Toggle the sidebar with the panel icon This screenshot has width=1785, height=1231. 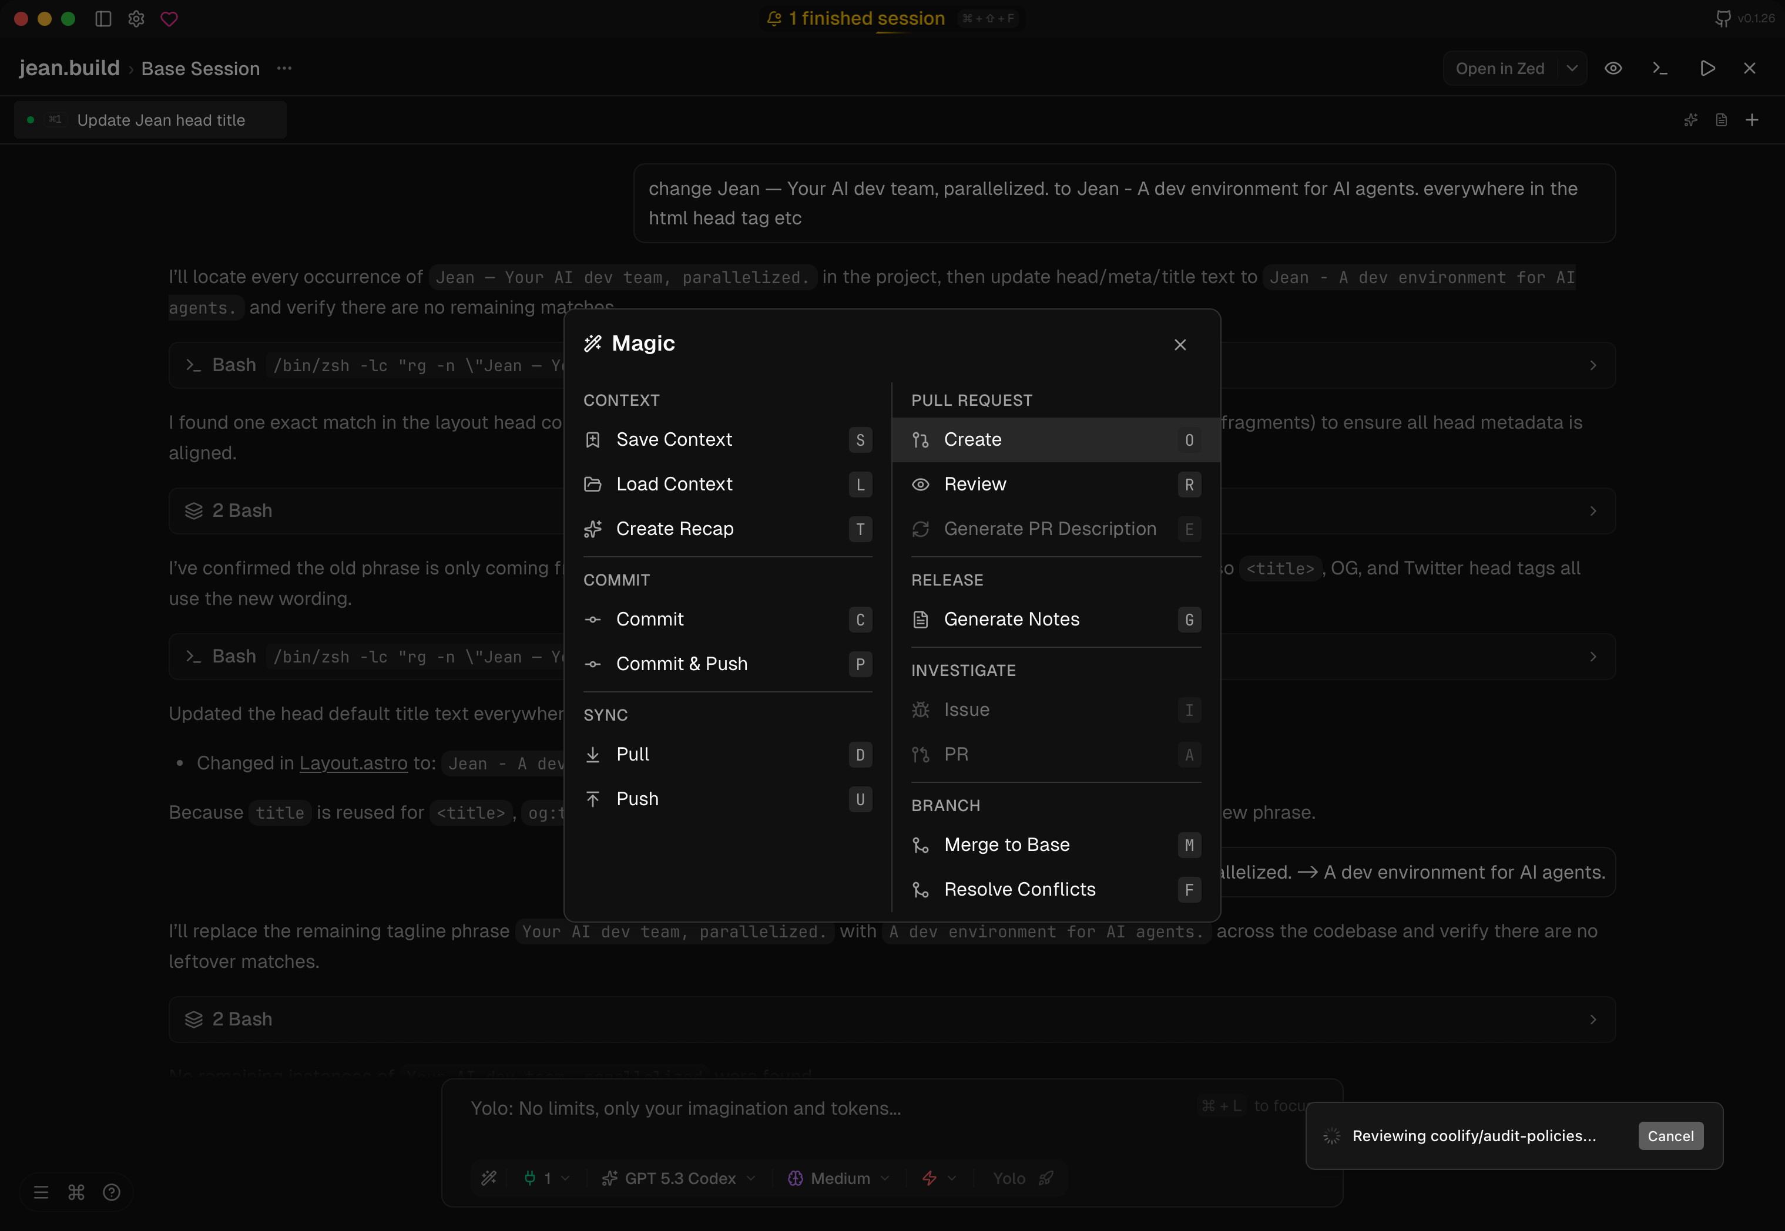tap(103, 19)
